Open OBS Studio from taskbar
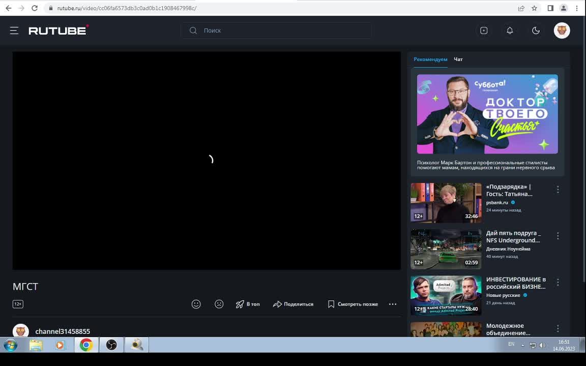 click(111, 345)
